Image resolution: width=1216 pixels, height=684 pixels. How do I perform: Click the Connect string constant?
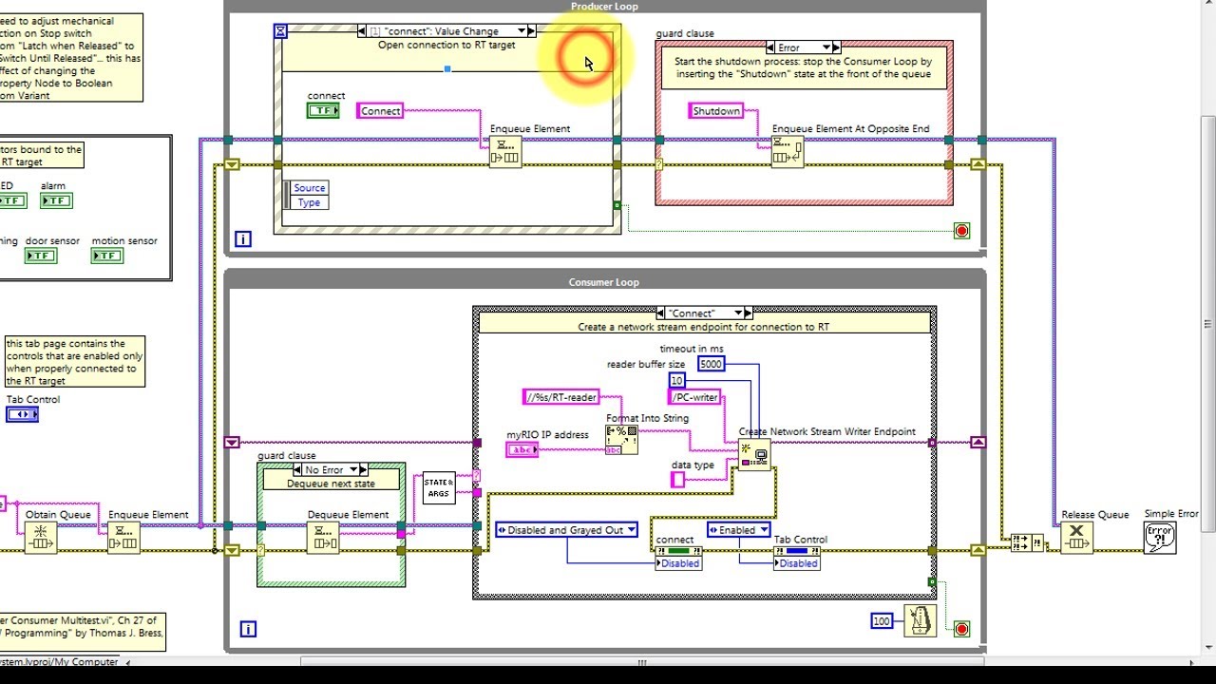(380, 111)
